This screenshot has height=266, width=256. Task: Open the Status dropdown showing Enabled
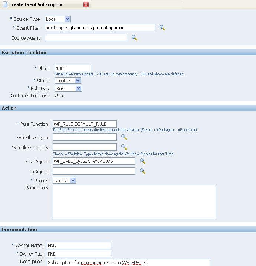tap(68, 81)
